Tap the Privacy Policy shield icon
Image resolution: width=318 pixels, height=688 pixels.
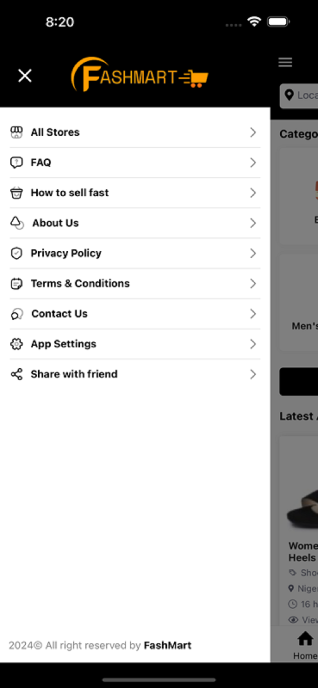click(16, 253)
